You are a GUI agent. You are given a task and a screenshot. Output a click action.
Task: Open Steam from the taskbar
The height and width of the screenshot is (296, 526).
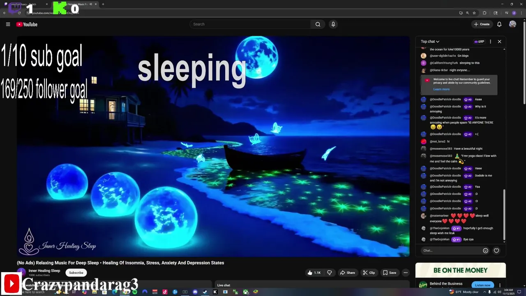point(205,292)
